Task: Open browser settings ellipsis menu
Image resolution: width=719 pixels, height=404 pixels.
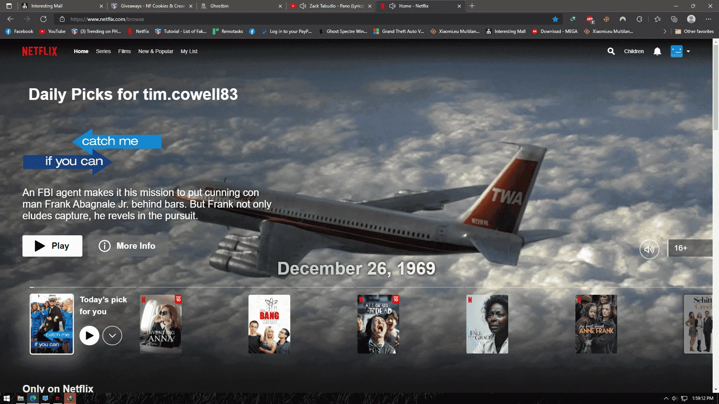Action: (x=709, y=19)
